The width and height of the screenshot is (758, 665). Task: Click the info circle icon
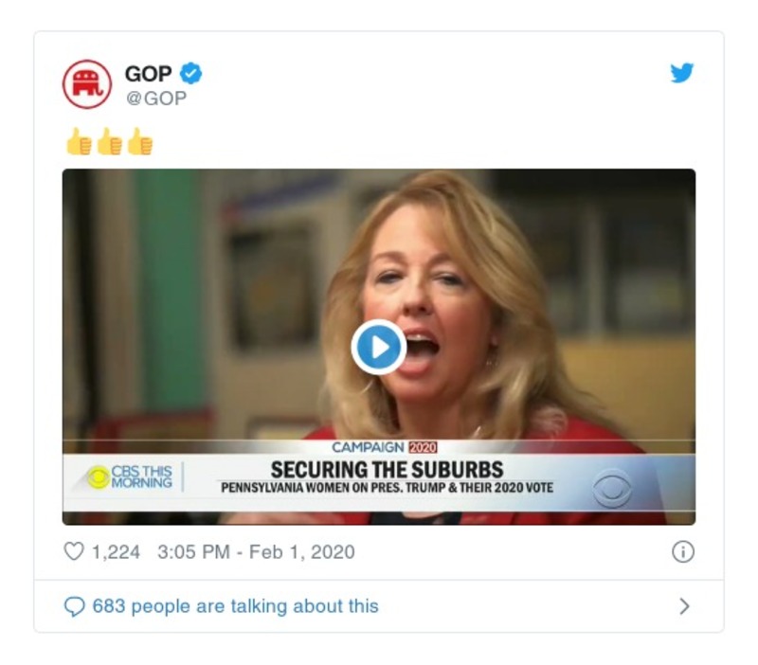pos(682,551)
